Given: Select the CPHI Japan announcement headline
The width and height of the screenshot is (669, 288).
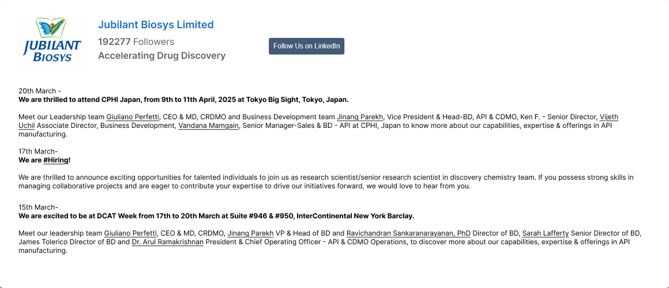Looking at the screenshot, I should point(183,100).
